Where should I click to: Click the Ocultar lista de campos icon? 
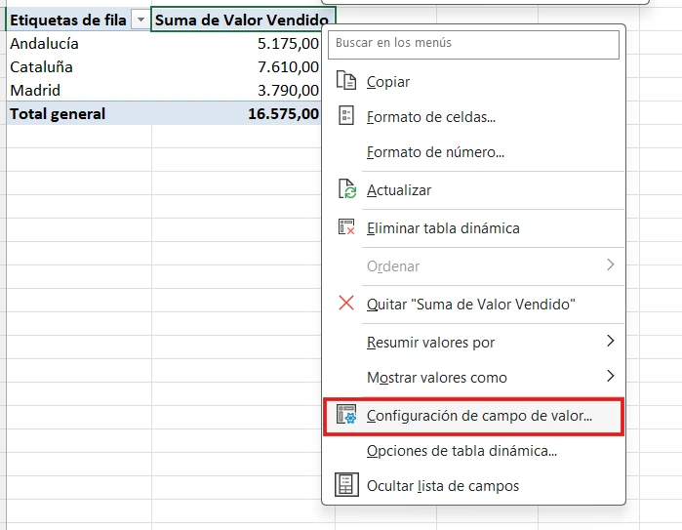coord(346,485)
